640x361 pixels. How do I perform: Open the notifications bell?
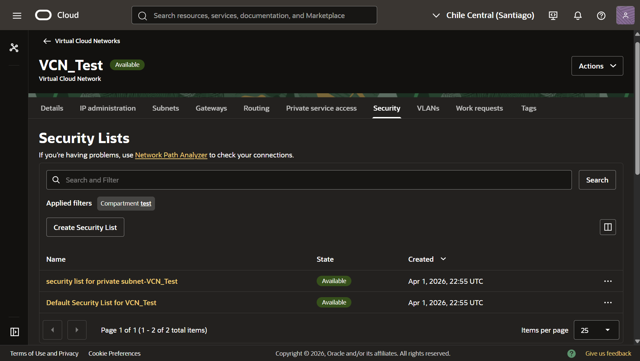[x=578, y=15]
